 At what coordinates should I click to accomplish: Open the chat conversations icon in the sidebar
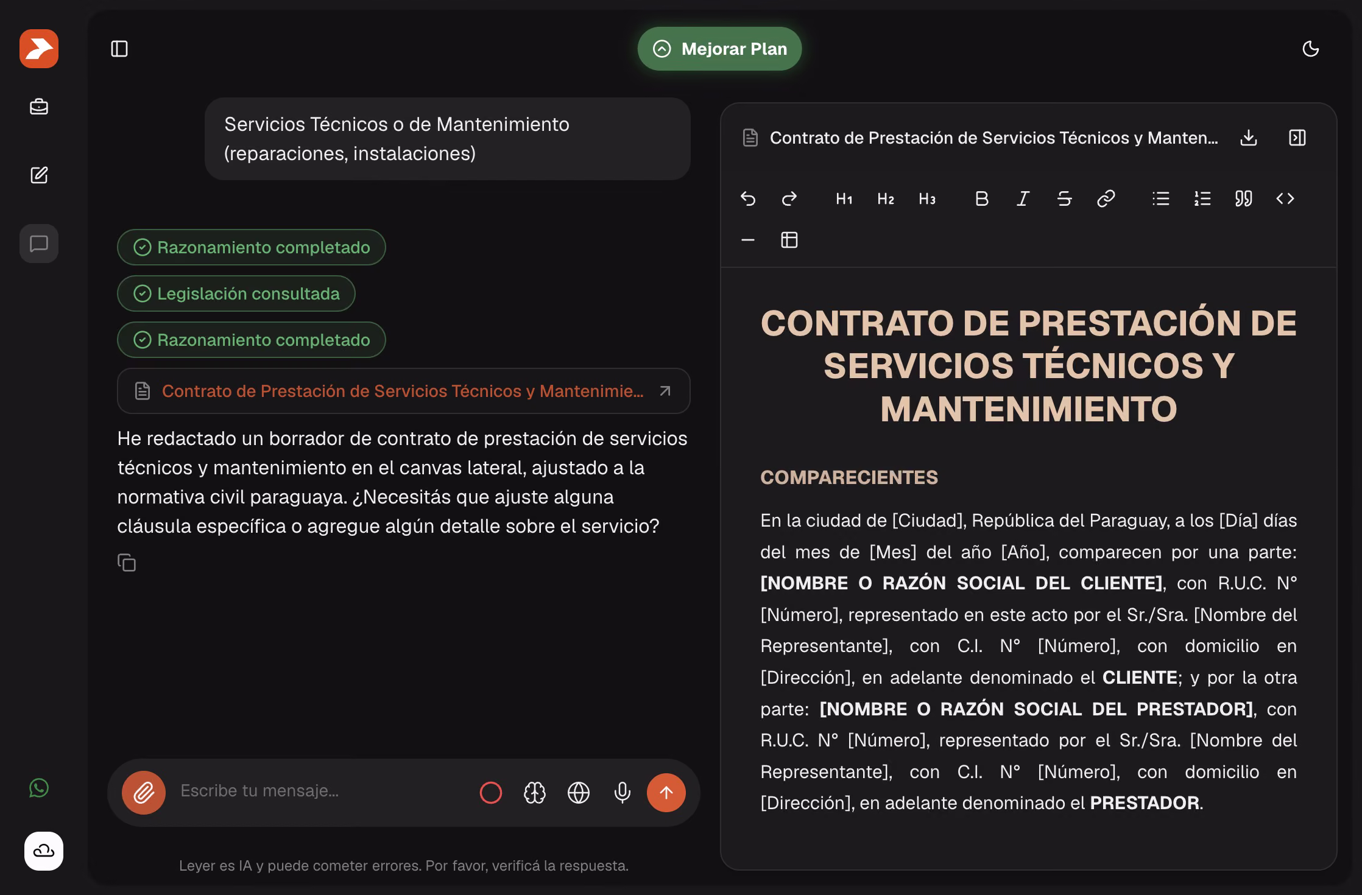click(39, 244)
